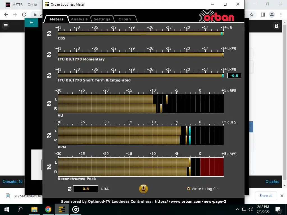Open the clock showing 2:12 PM
Screen dimensions: 287x215
(x=263, y=209)
